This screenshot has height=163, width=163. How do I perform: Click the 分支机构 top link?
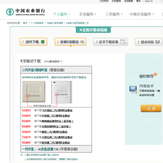coord(104,1)
